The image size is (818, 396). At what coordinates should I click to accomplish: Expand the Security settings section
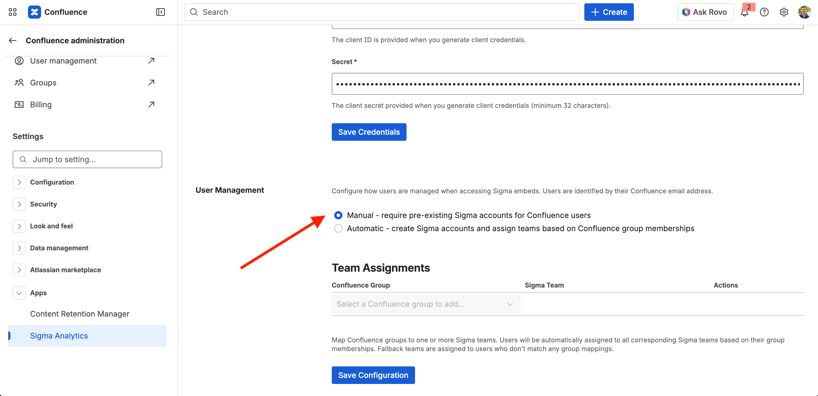click(19, 204)
